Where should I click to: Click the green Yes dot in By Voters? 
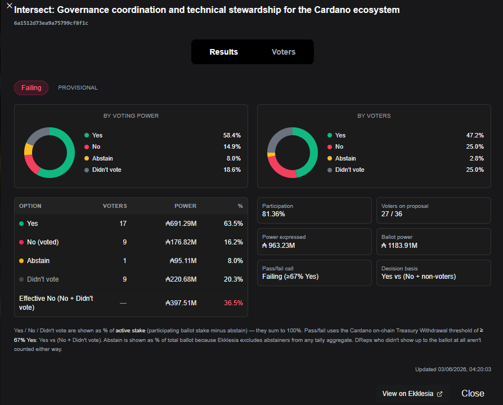click(x=330, y=135)
